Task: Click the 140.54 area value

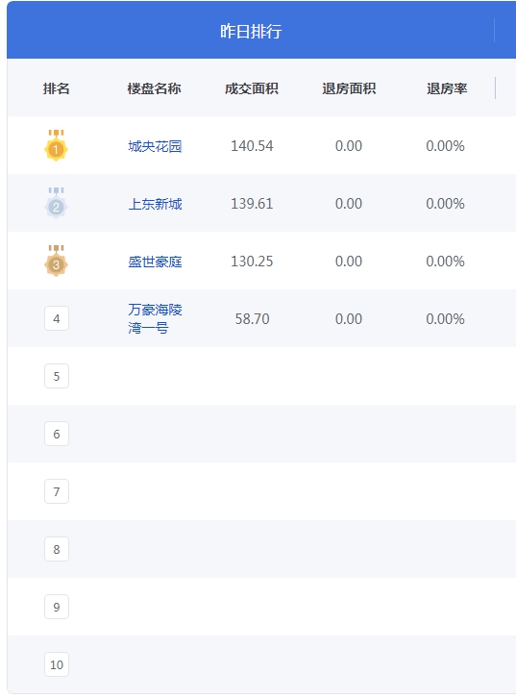Action: pos(252,146)
